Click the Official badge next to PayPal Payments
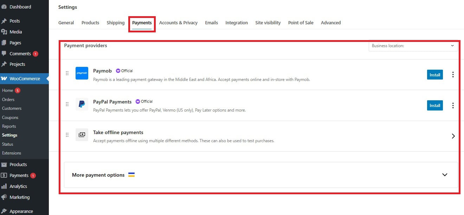Screen dimensions: 464x215 (144, 101)
